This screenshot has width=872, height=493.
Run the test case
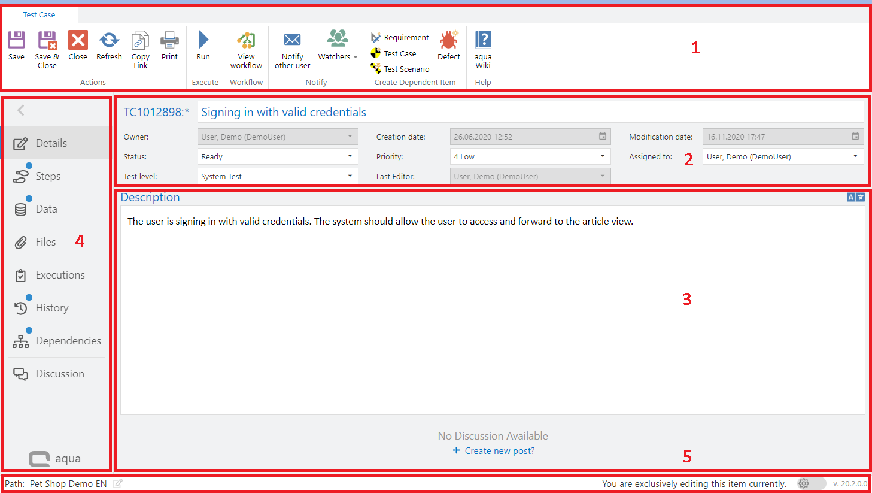tap(203, 41)
